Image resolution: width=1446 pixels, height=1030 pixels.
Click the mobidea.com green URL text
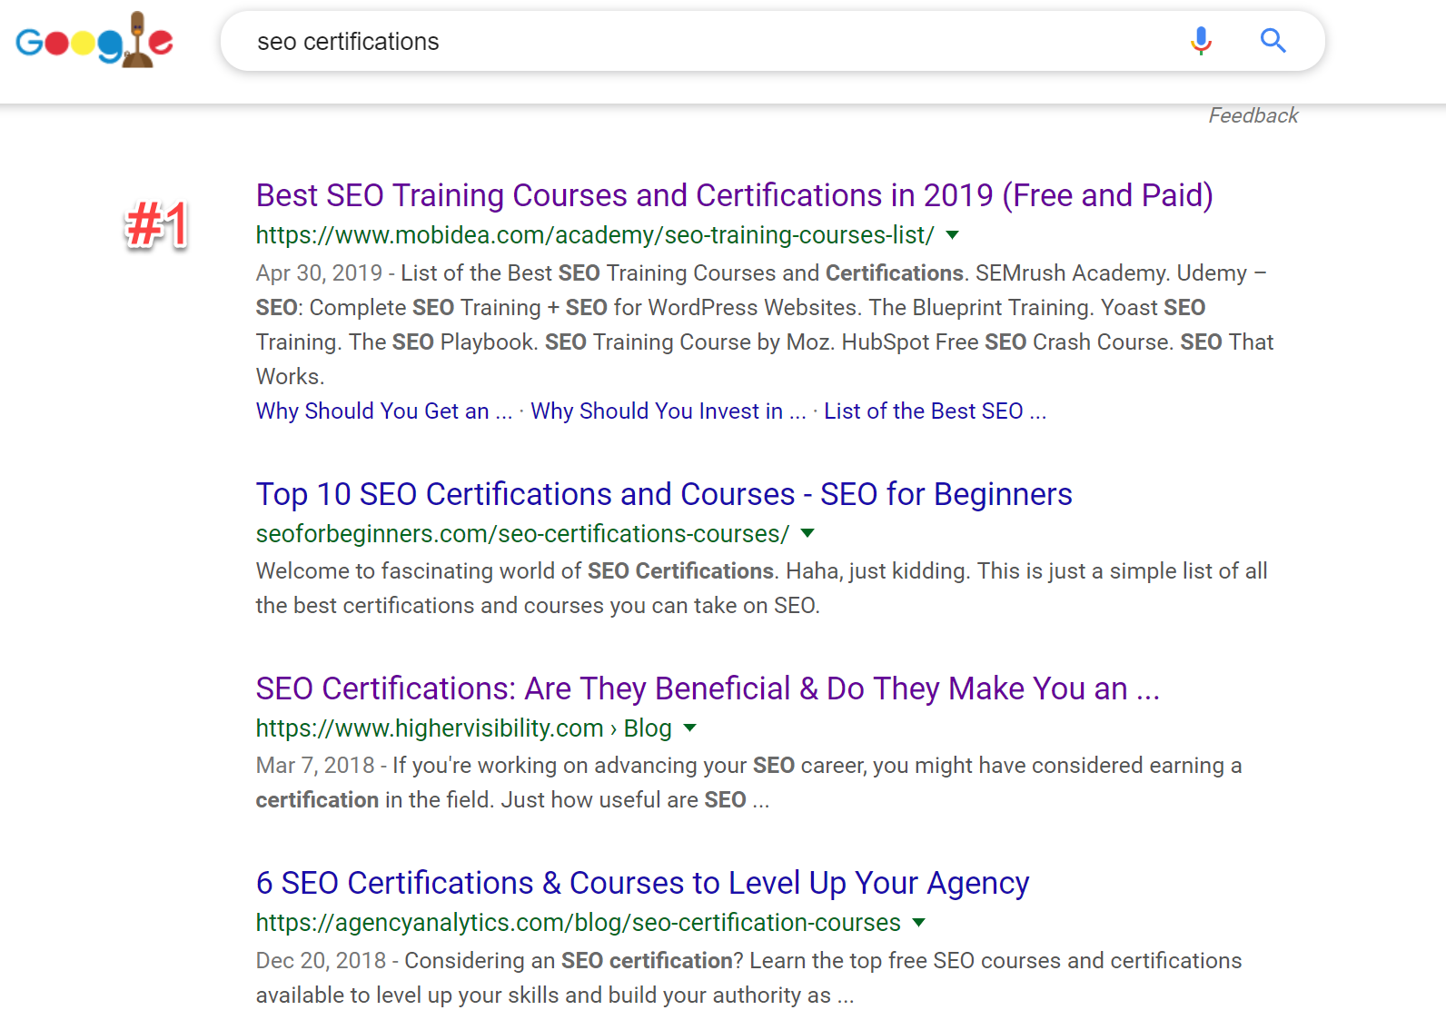(595, 235)
